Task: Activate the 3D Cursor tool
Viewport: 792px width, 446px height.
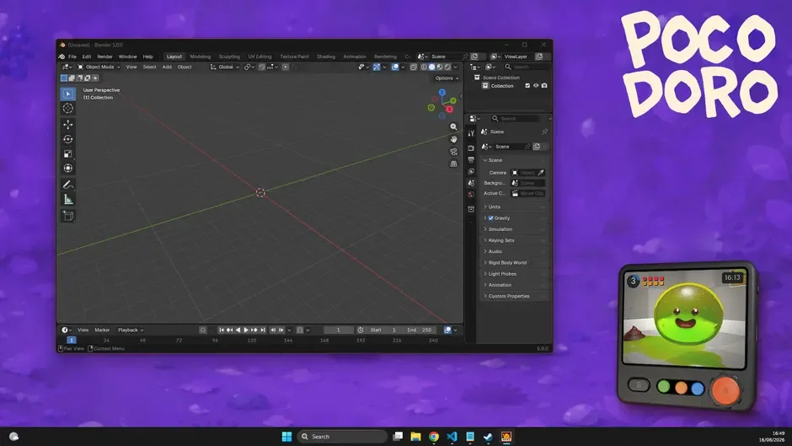Action: [68, 108]
